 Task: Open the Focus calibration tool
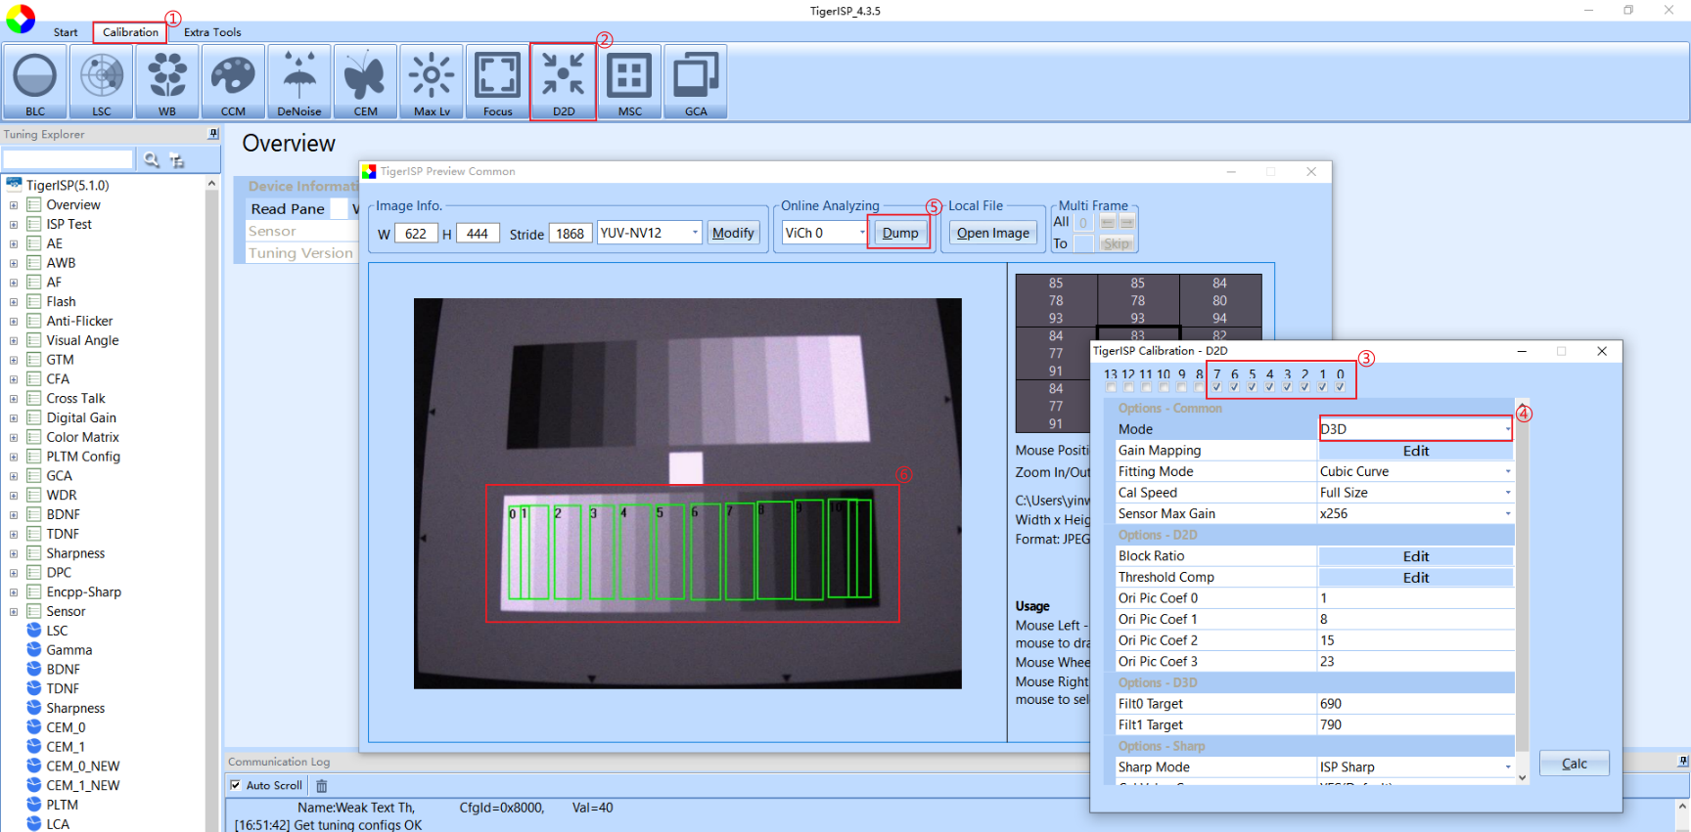click(x=498, y=81)
